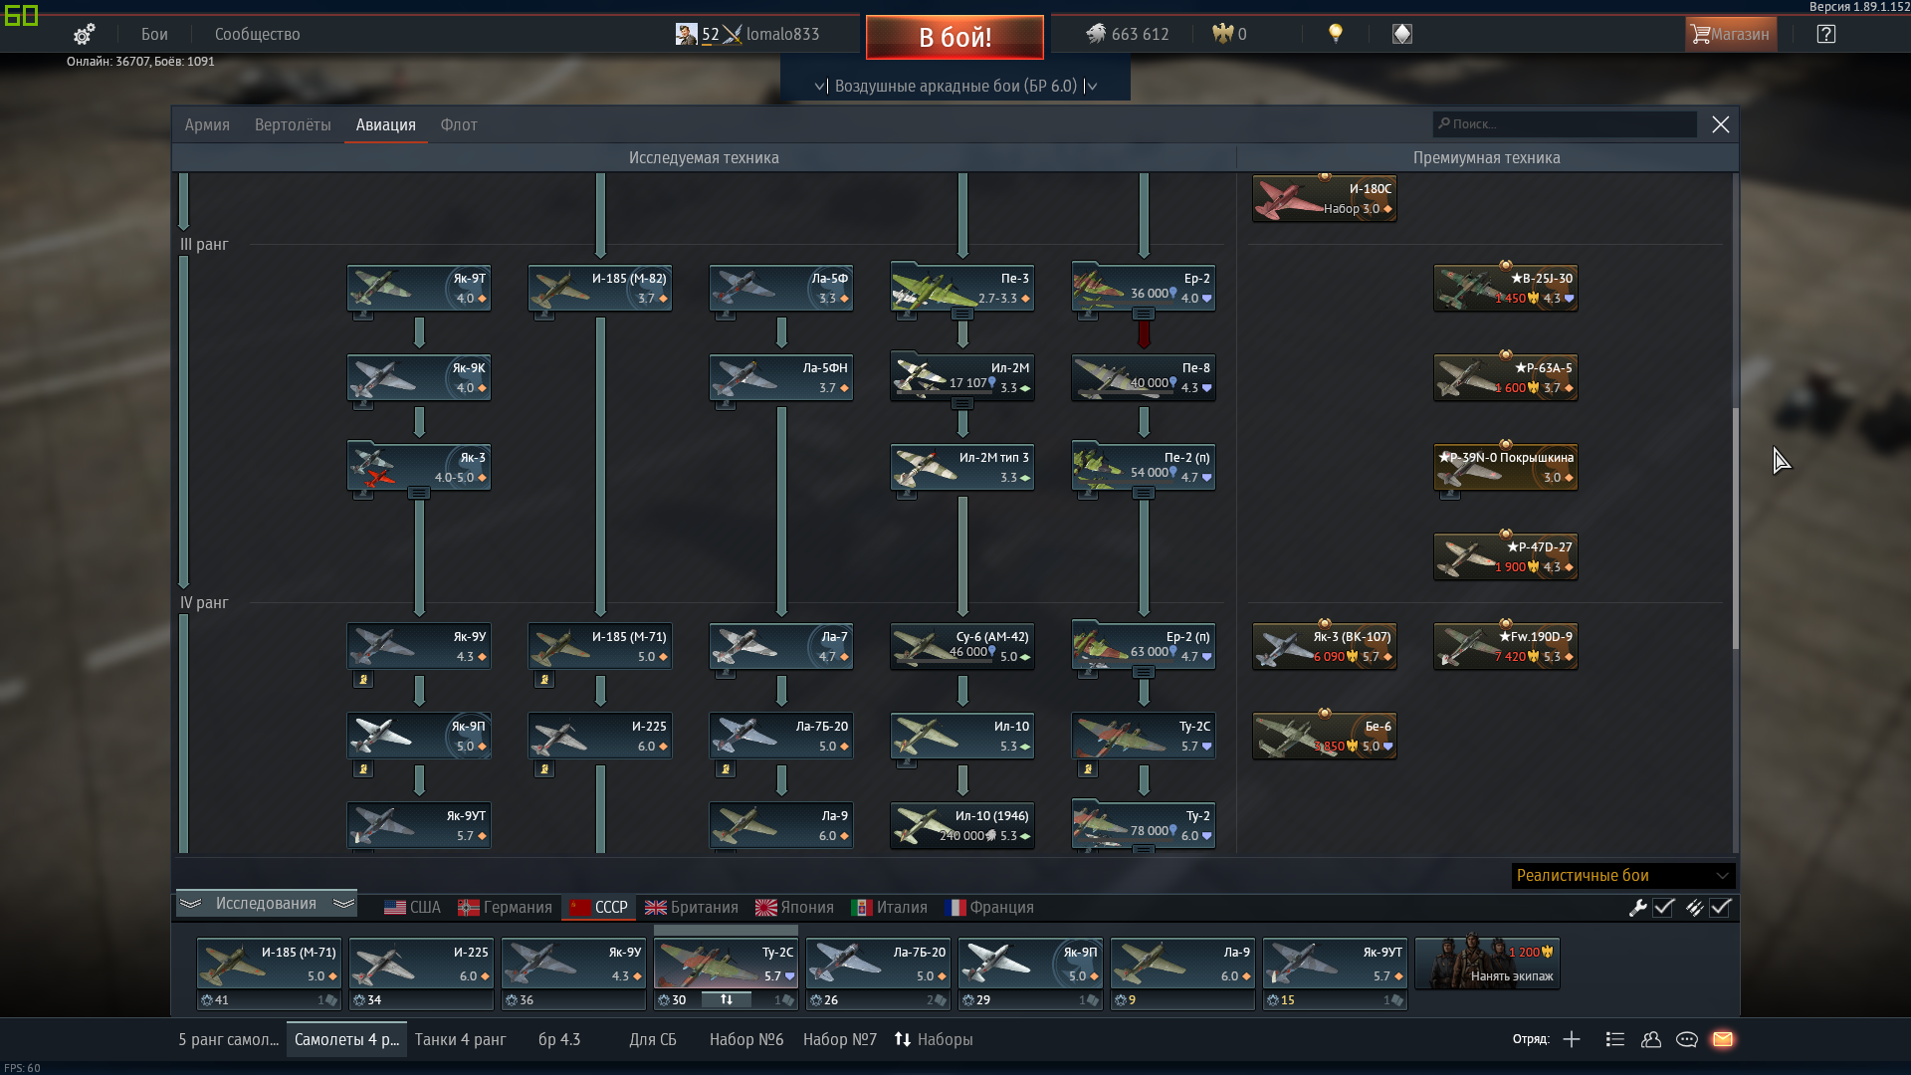1911x1075 pixels.
Task: Expand the Ил-2М vehicle group
Action: 962,404
